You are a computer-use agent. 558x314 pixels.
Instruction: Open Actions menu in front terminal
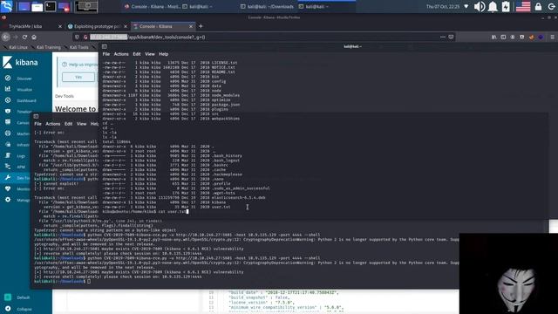coord(121,54)
